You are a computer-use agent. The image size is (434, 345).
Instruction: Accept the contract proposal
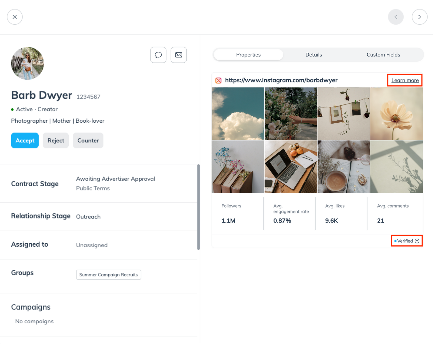(25, 141)
